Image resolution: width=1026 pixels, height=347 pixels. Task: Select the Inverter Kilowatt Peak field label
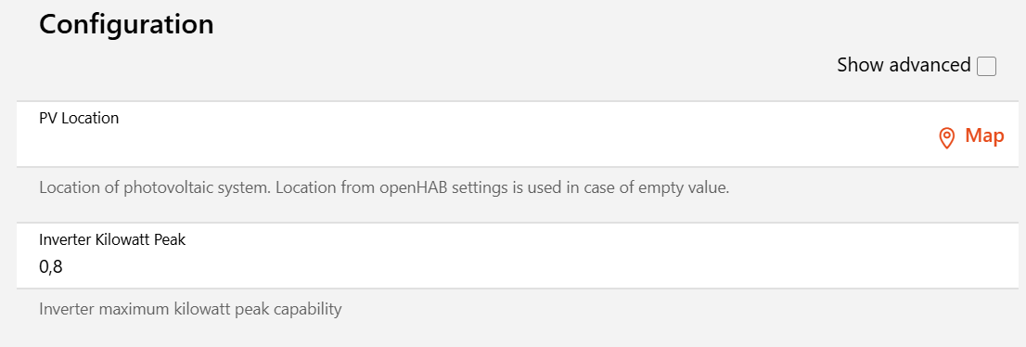[112, 239]
